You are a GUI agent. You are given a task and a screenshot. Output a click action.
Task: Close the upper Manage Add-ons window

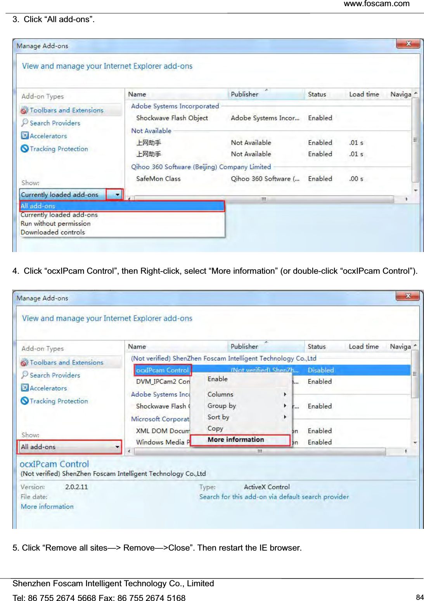click(408, 44)
